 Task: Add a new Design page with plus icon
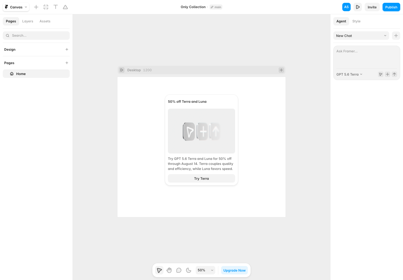(67, 50)
